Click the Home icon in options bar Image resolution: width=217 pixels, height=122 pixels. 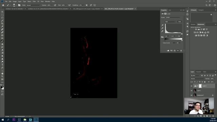click(3, 5)
